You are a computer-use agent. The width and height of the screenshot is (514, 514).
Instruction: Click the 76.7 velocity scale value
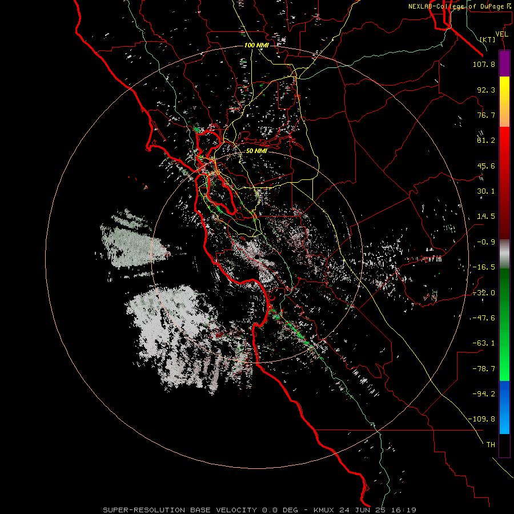486,115
